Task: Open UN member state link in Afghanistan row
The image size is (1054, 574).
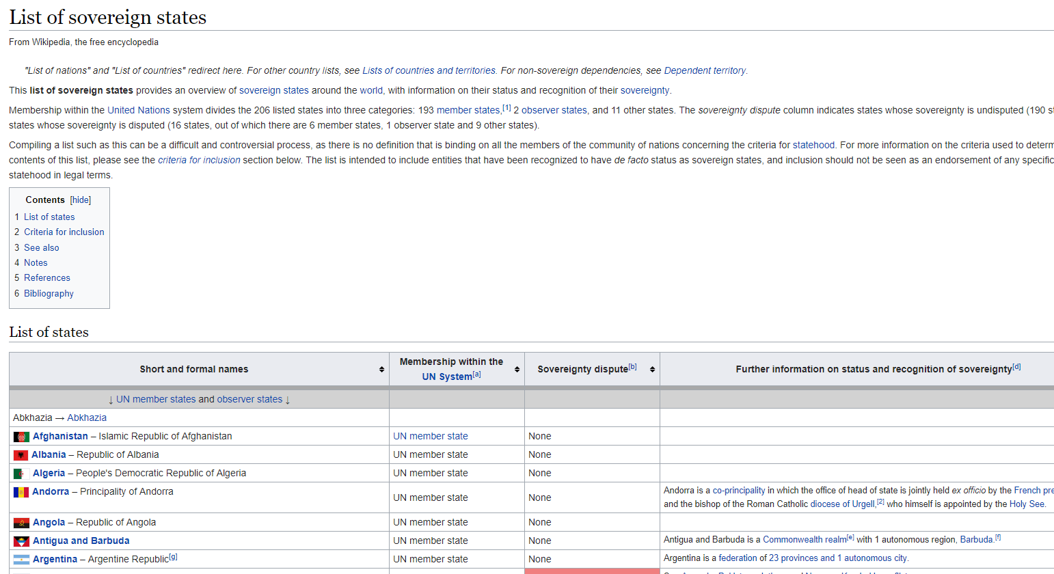Action: 431,436
